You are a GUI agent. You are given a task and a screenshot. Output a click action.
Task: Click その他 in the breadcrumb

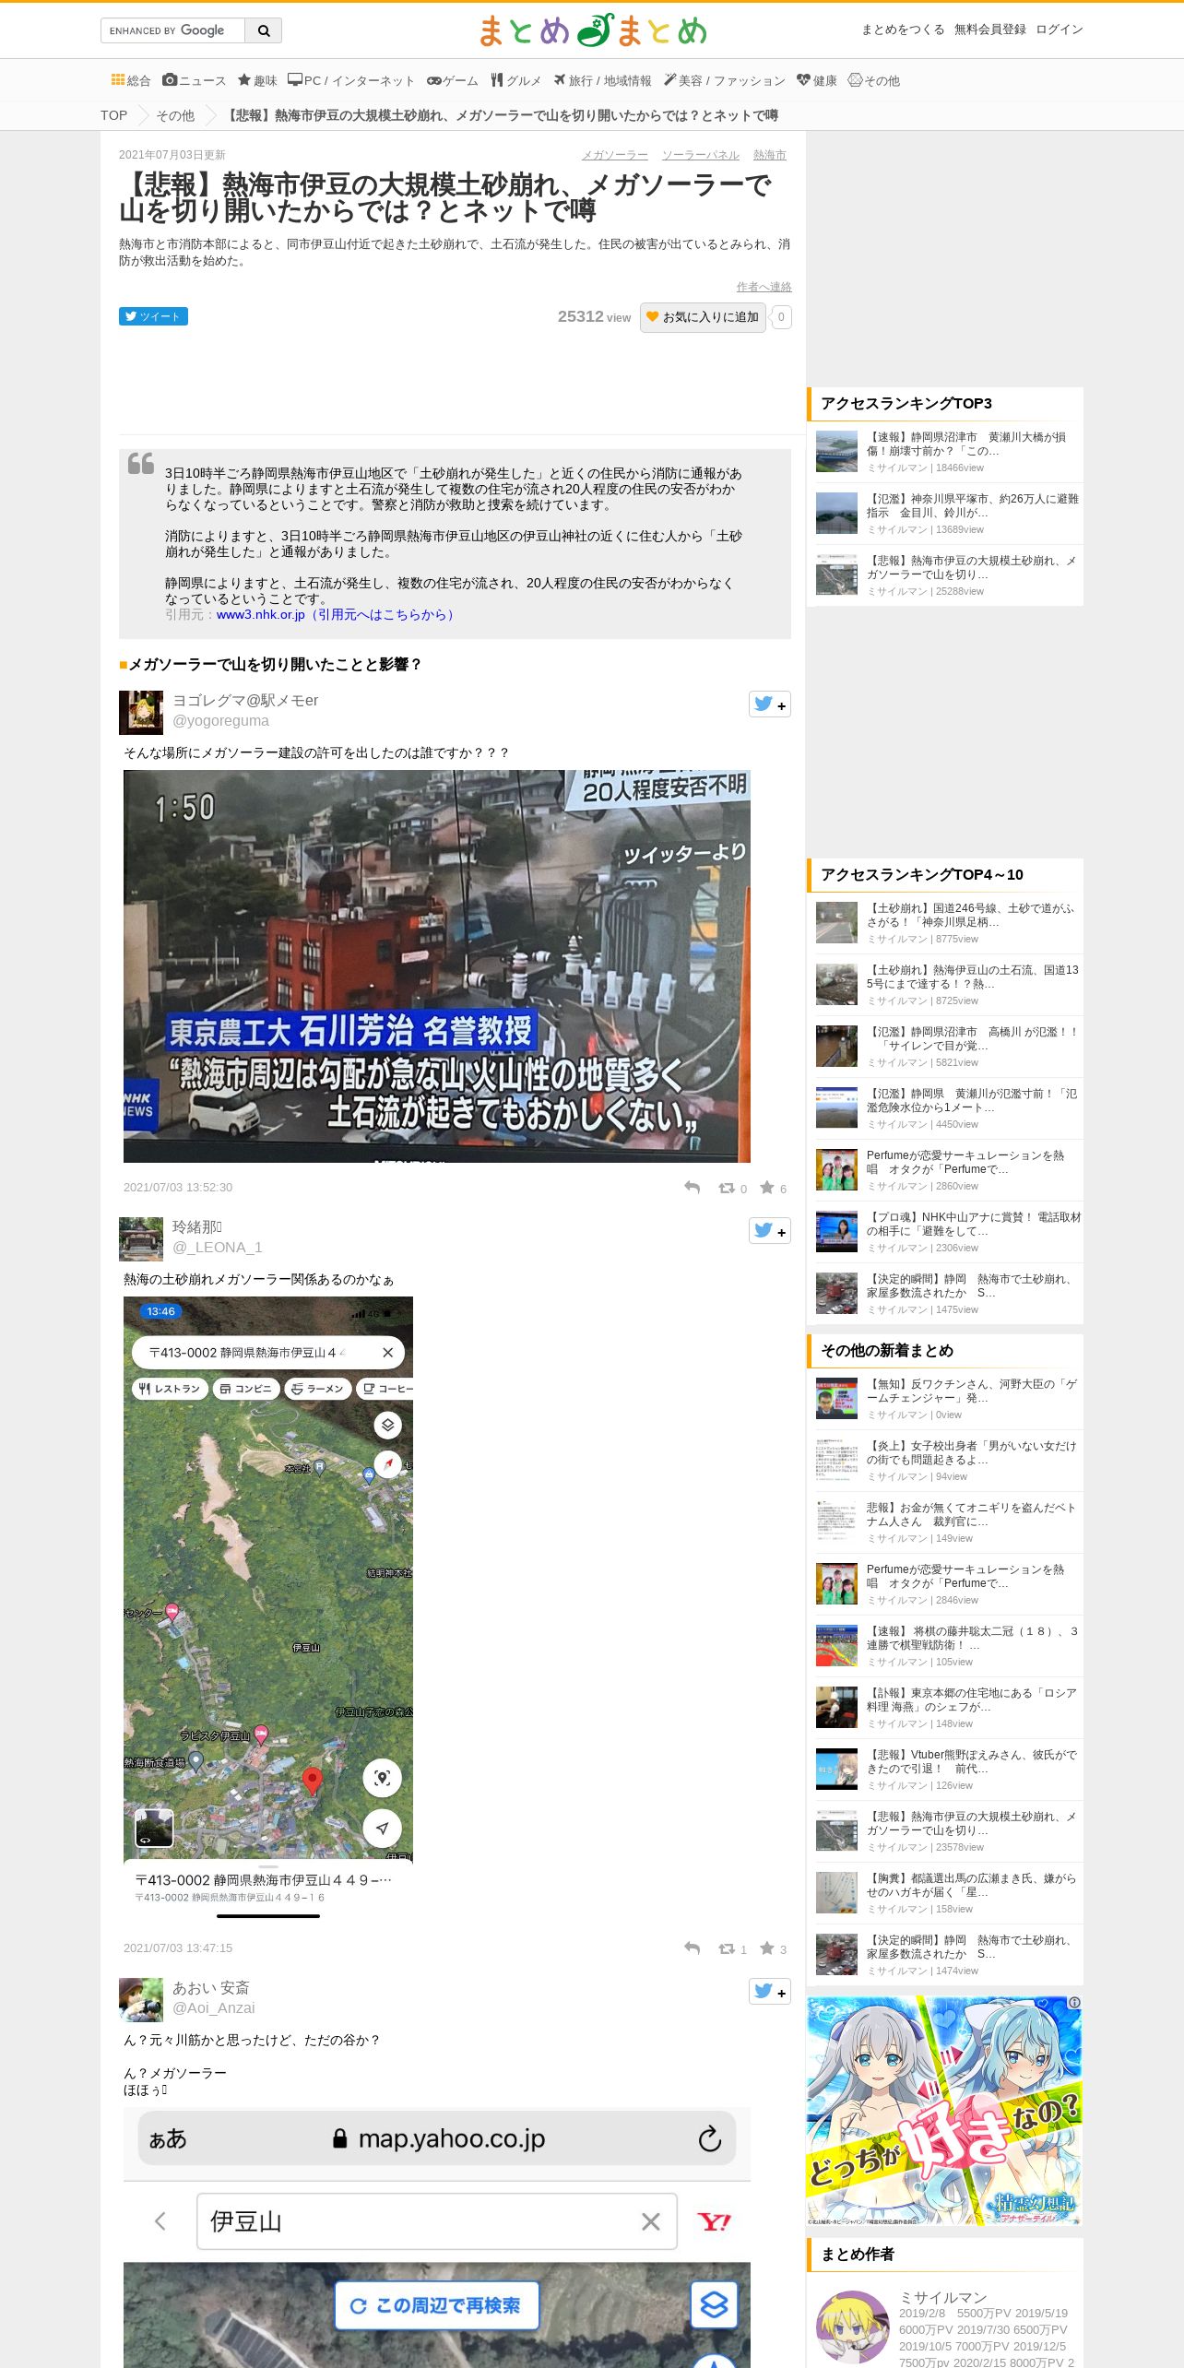[x=175, y=115]
